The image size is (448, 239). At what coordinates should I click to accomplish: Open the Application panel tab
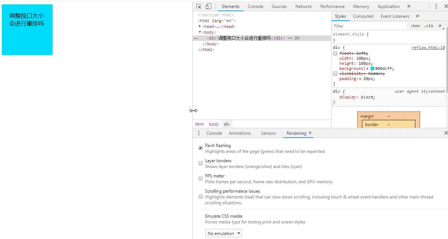pos(388,7)
